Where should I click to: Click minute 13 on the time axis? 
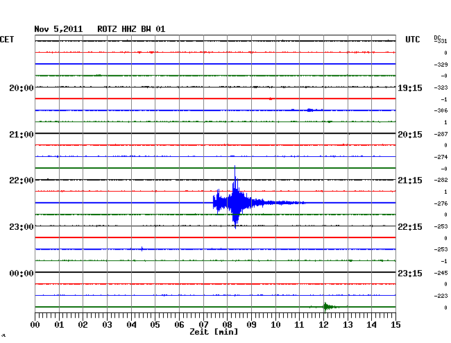pos(348,324)
